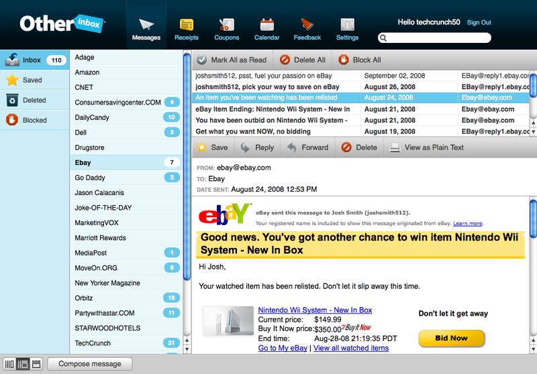
Task: Click the Wii console product thumbnail
Action: pos(228,321)
